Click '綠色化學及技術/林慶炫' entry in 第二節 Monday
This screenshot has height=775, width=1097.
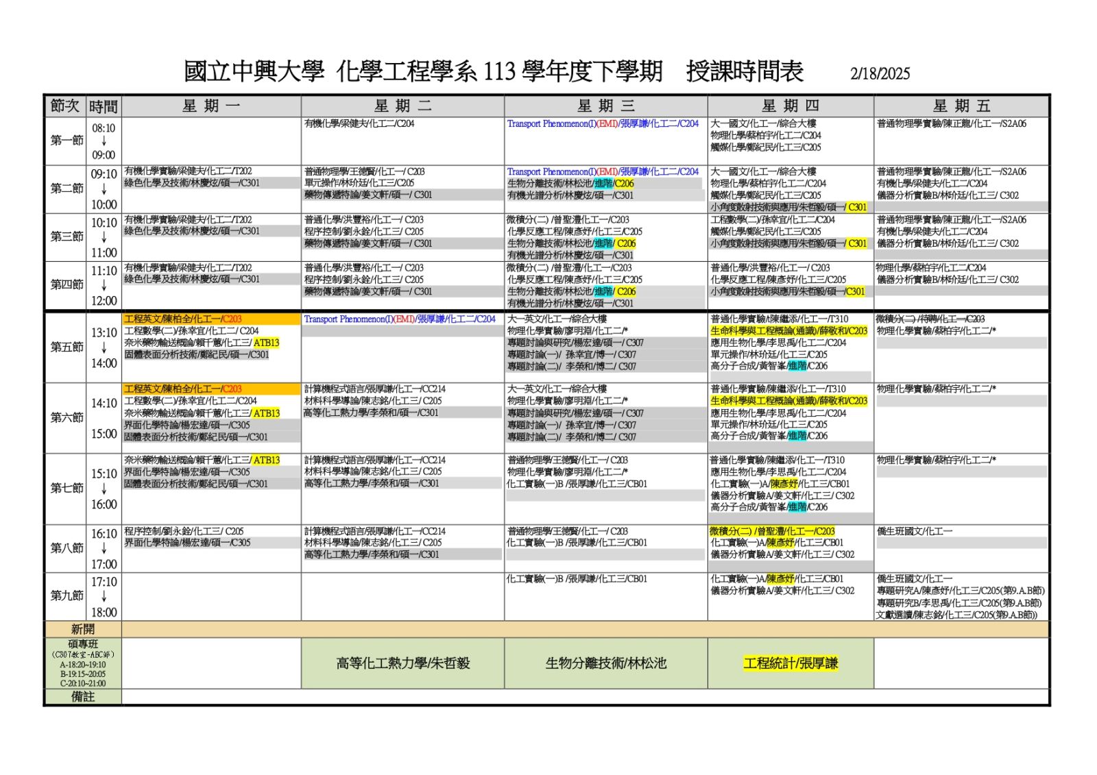pyautogui.click(x=192, y=184)
